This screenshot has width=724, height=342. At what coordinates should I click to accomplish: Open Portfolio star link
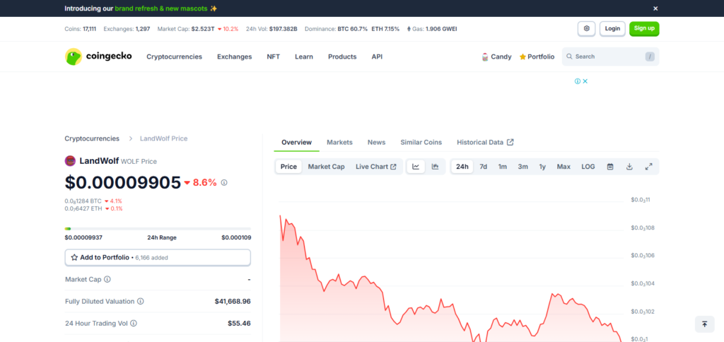pyautogui.click(x=537, y=57)
